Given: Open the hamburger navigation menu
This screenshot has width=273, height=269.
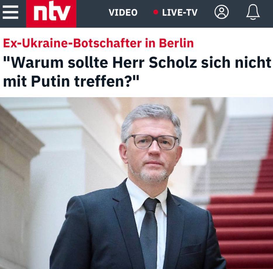Looking at the screenshot, I should pos(11,12).
